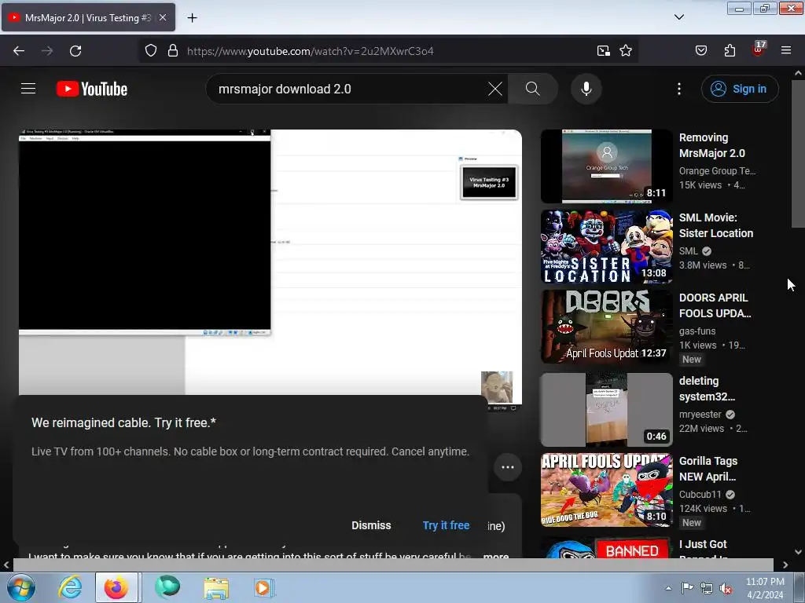805x603 pixels.
Task: Reload the current page
Action: point(75,51)
